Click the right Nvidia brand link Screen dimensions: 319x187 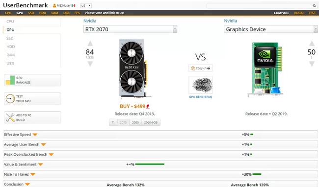231,21
